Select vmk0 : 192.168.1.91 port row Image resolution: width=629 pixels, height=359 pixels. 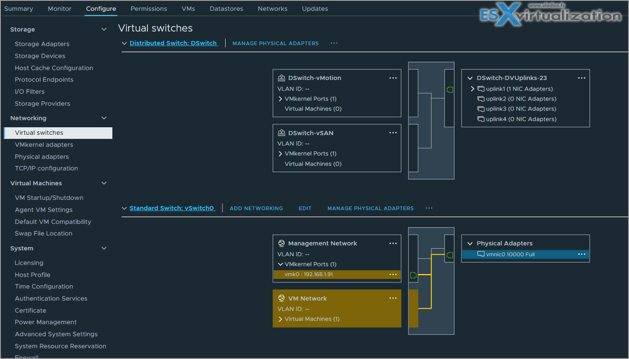337,274
